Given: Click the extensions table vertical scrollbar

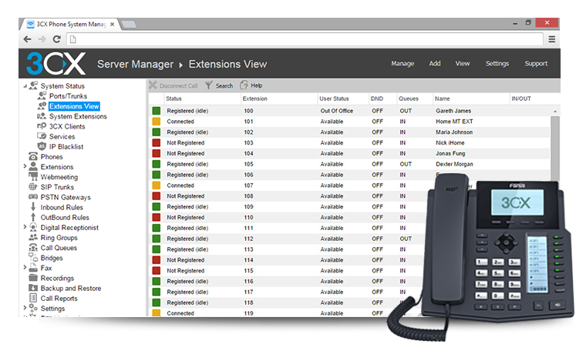Looking at the screenshot, I should coord(555,149).
